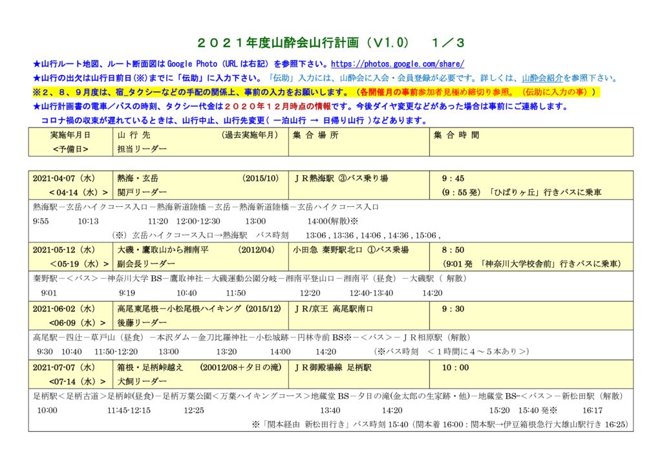The width and height of the screenshot is (662, 468).
Task: Select the 実施年月日 header cell
Action: click(67, 136)
